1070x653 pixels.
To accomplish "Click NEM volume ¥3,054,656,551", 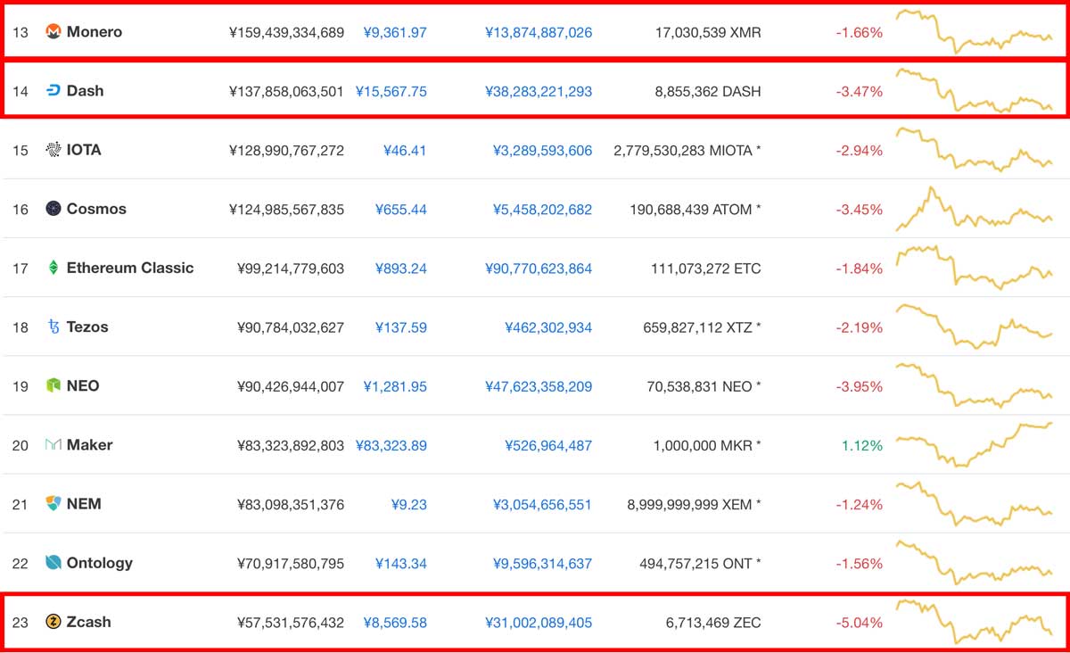I will click(x=542, y=504).
